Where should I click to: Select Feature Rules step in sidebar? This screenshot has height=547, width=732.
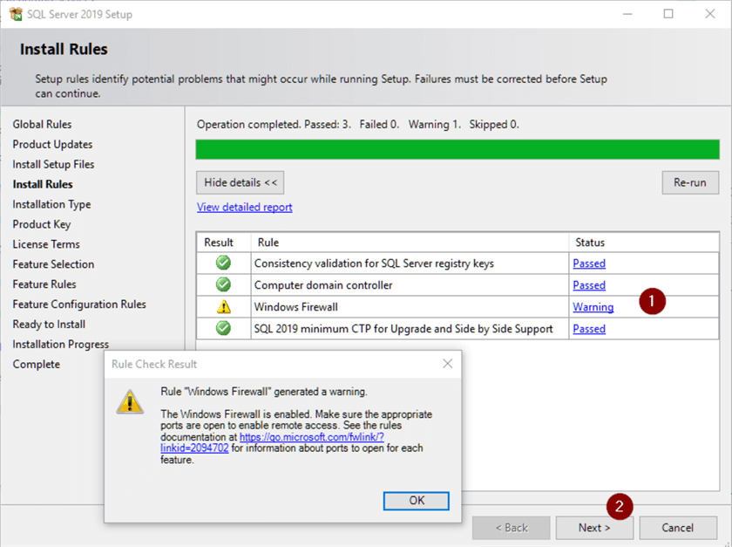tap(44, 284)
